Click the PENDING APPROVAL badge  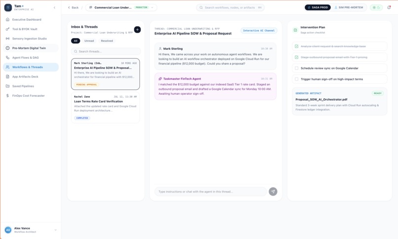coord(86,84)
